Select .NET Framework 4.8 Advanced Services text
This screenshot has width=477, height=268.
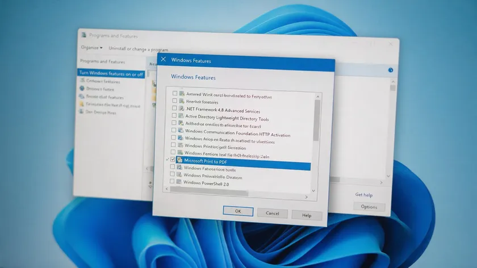point(223,110)
